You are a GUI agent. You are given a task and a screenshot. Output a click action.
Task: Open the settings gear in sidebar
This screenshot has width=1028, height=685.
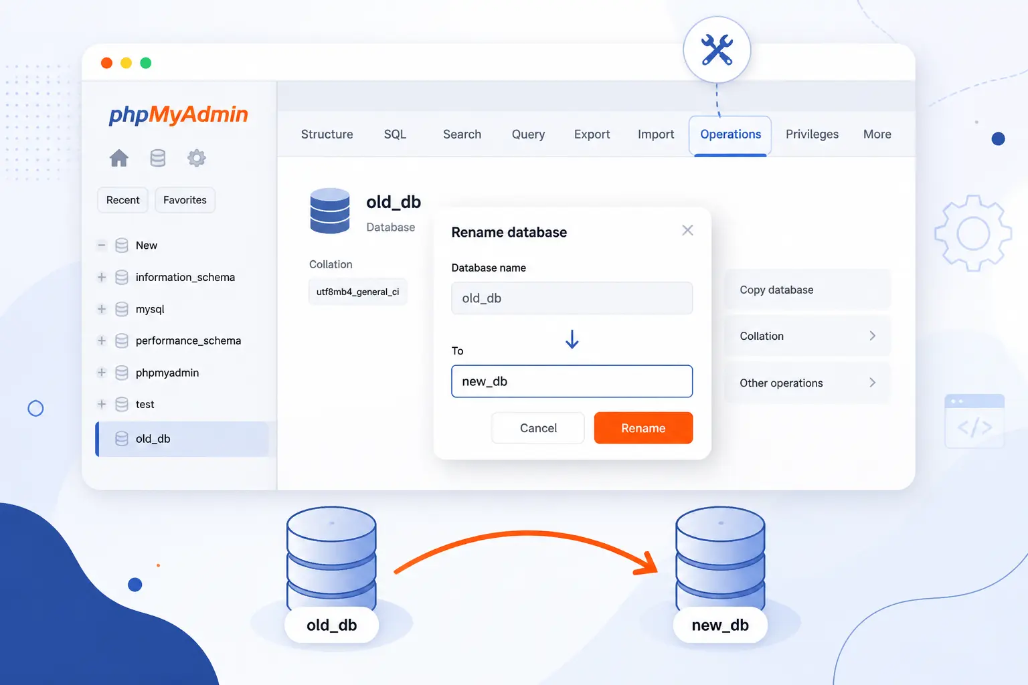[x=197, y=158]
